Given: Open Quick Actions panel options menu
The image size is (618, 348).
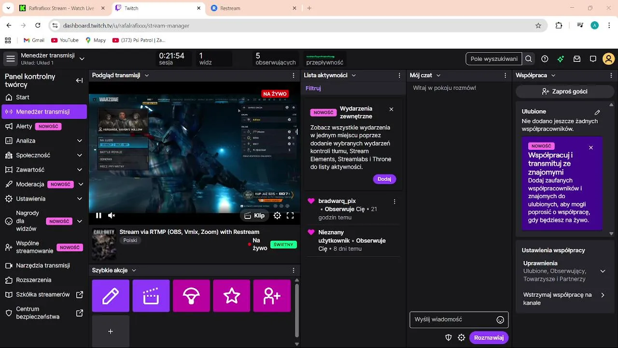Looking at the screenshot, I should (294, 270).
